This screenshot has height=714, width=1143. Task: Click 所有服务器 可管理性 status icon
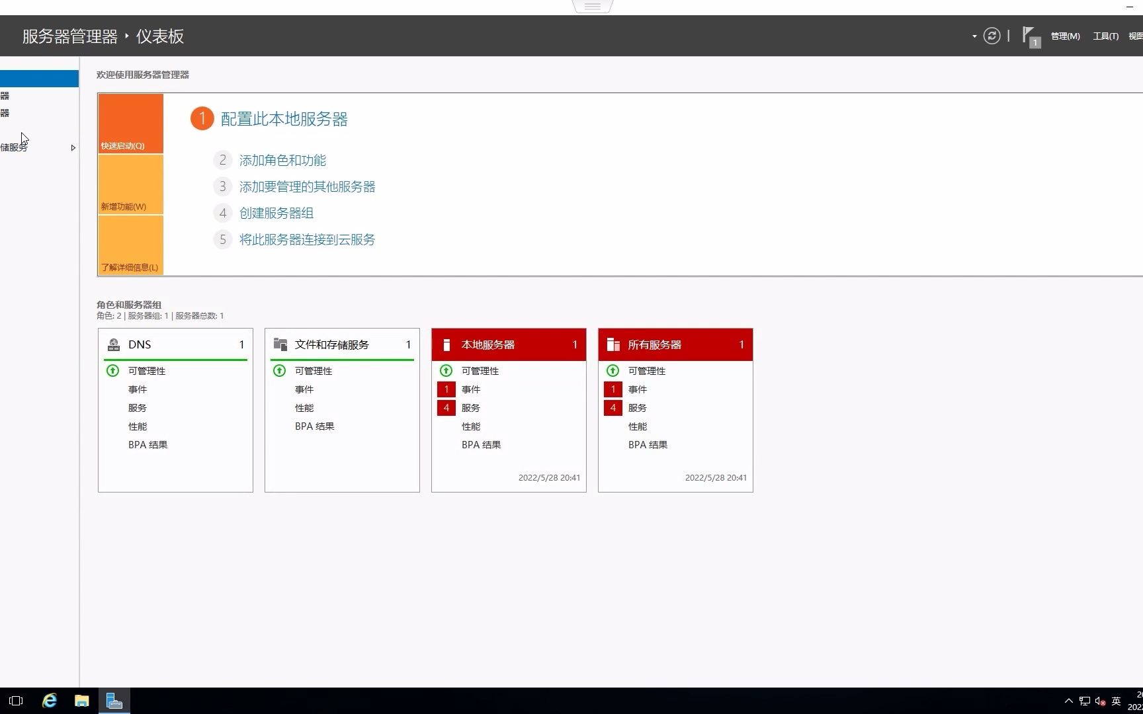coord(613,370)
